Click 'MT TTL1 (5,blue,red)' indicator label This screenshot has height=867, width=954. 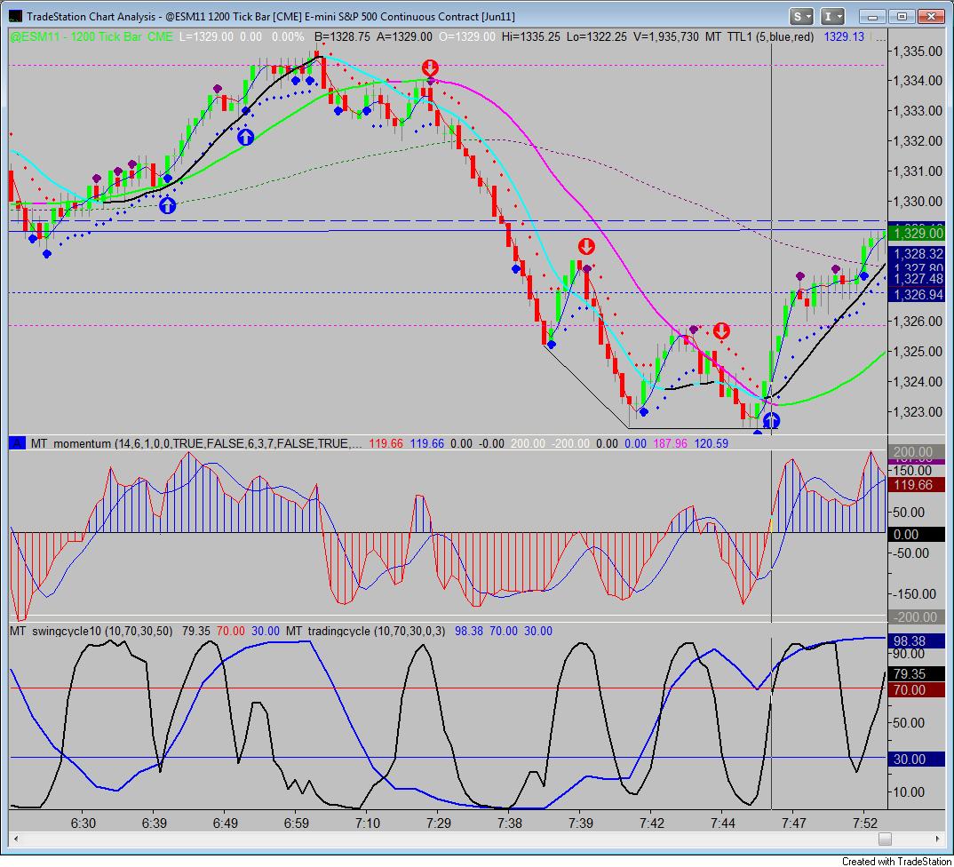[x=759, y=37]
